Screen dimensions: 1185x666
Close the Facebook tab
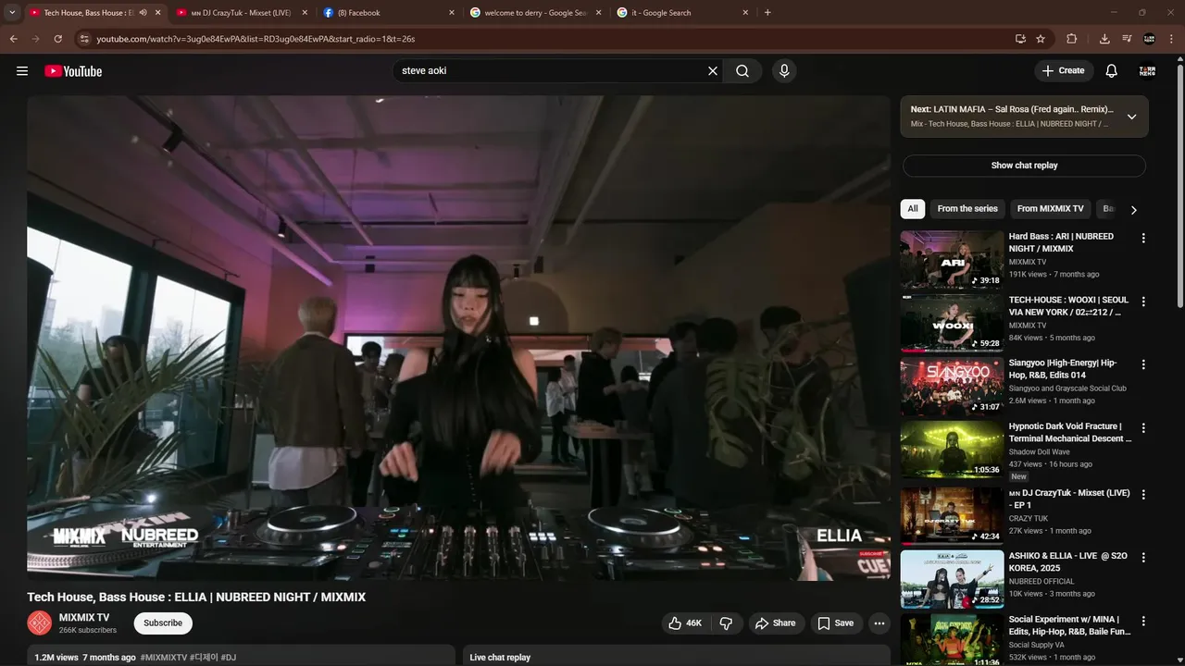452,13
